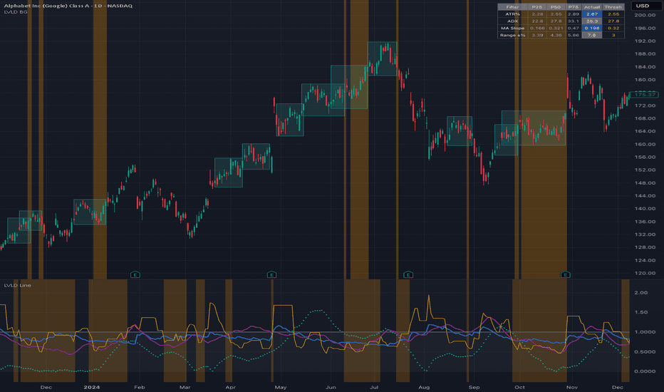The width and height of the screenshot is (664, 392).
Task: Click the Range actual value 7.8
Action: coord(592,35)
